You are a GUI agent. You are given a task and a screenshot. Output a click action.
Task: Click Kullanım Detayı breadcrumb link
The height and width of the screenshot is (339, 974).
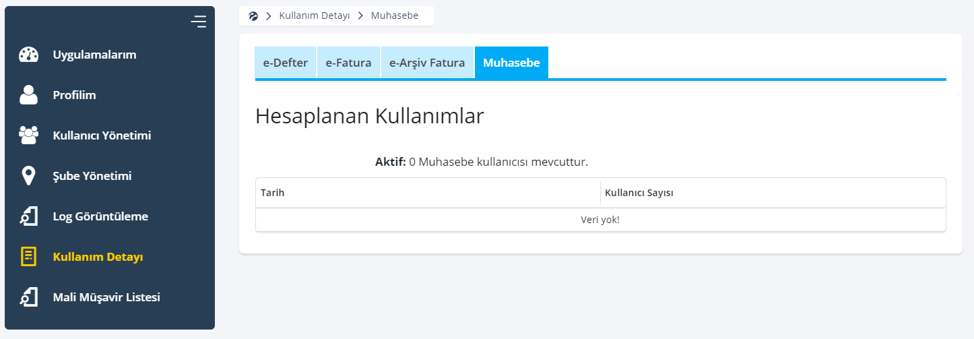(x=315, y=16)
